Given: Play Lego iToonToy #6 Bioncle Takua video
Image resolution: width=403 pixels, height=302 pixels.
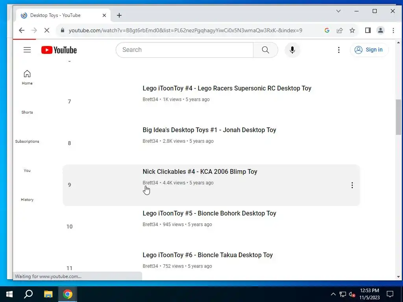Looking at the screenshot, I should tap(208, 255).
